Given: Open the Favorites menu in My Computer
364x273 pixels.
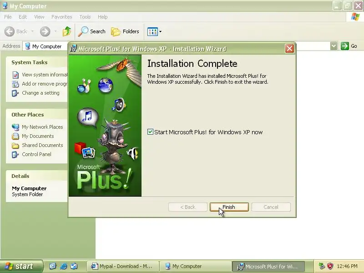Looking at the screenshot, I should point(61,17).
